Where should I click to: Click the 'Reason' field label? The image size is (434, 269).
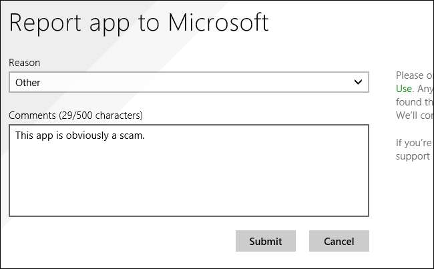coord(24,62)
